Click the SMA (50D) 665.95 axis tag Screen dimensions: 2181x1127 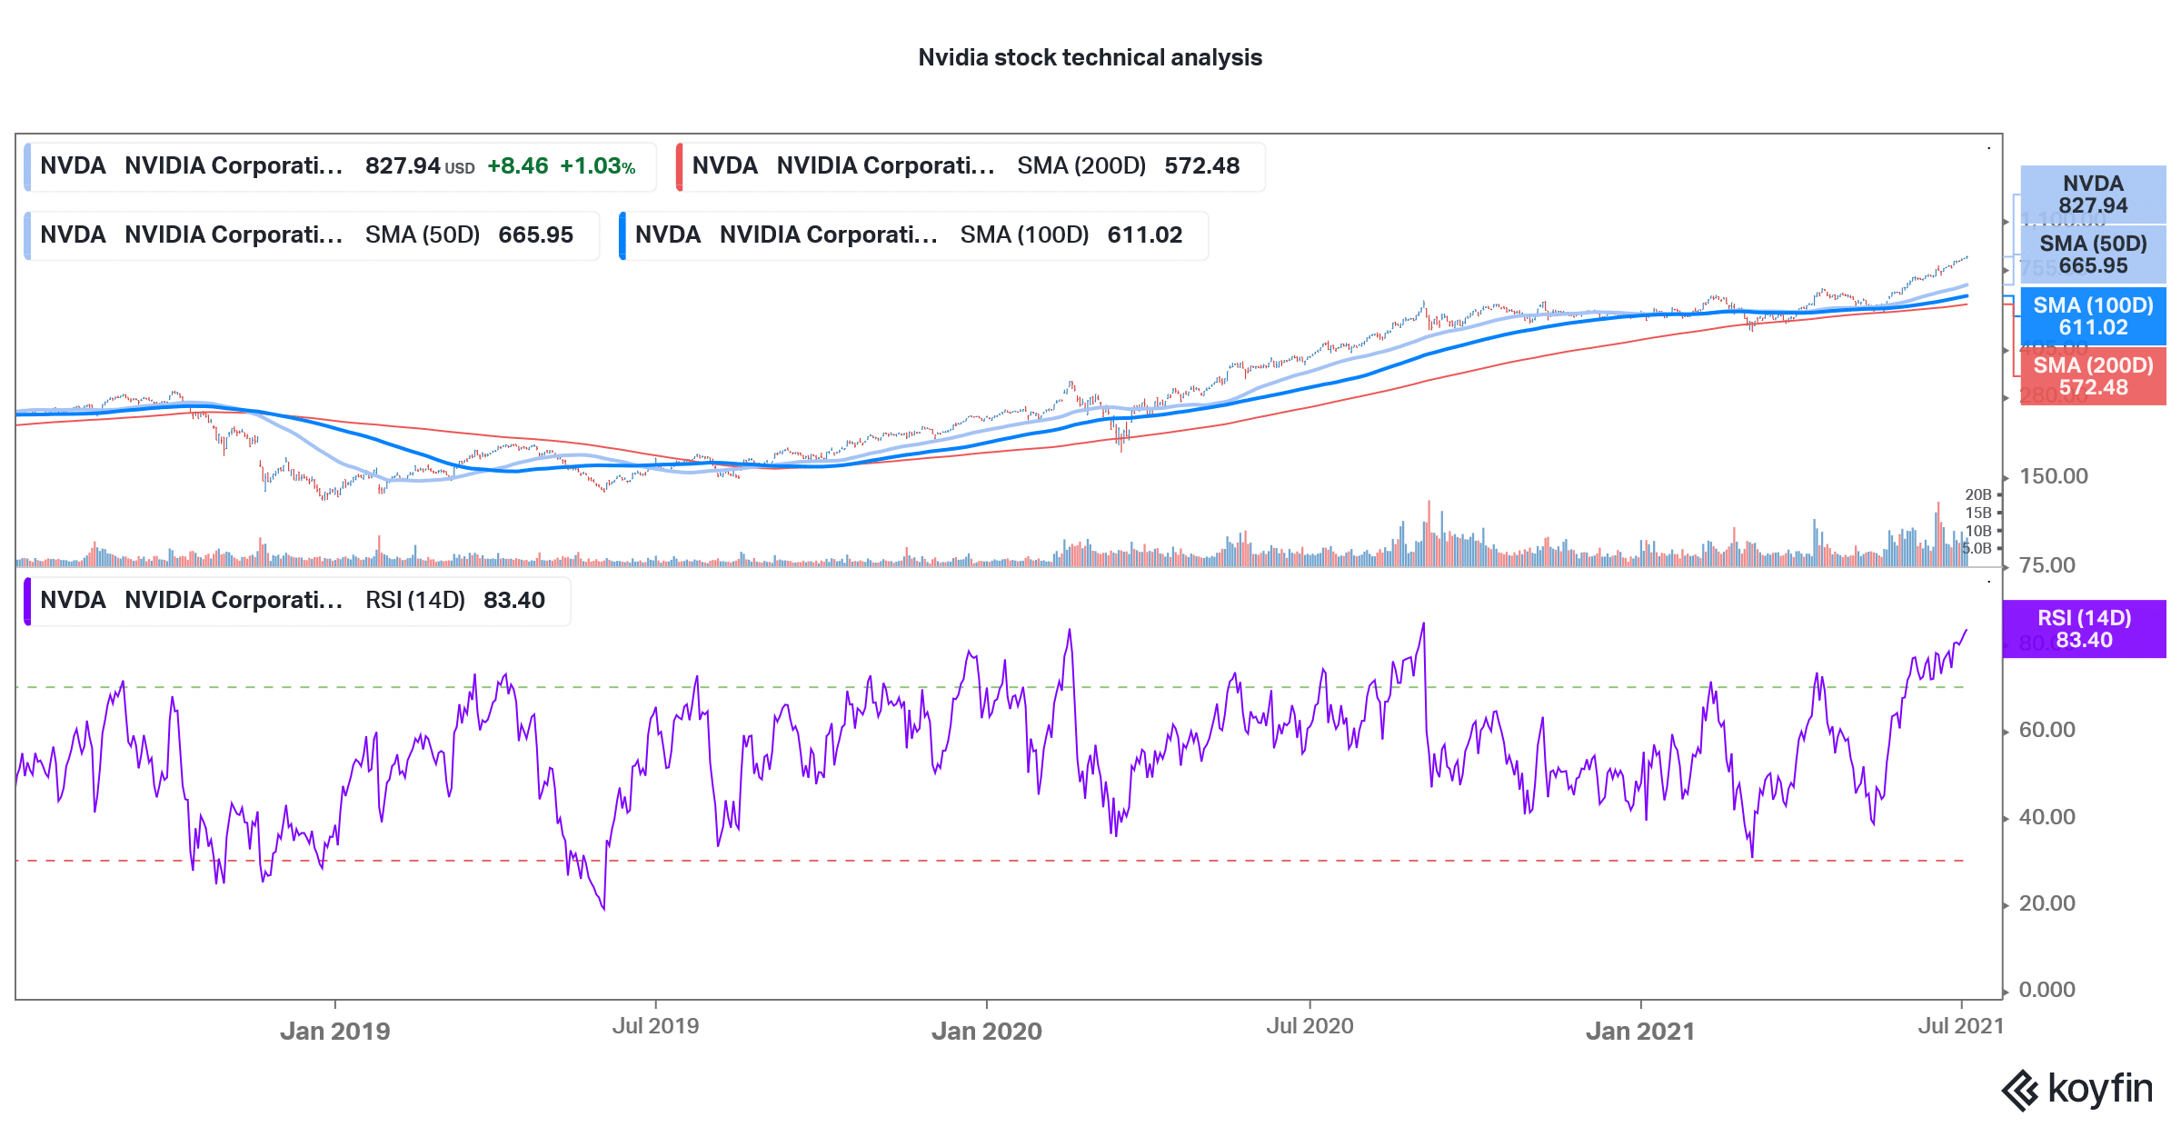pos(2093,254)
